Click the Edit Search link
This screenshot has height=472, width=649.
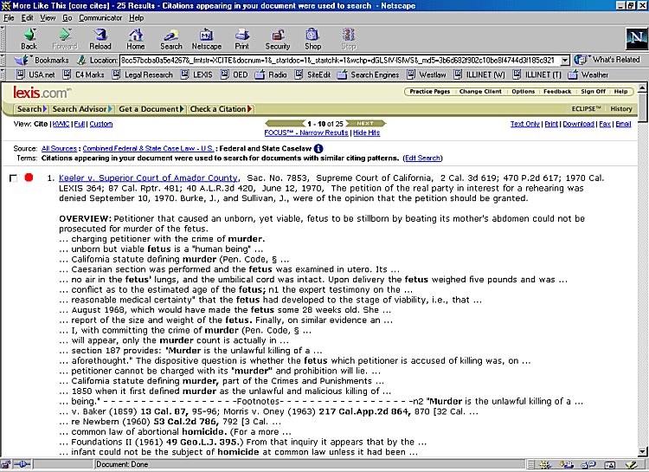422,158
